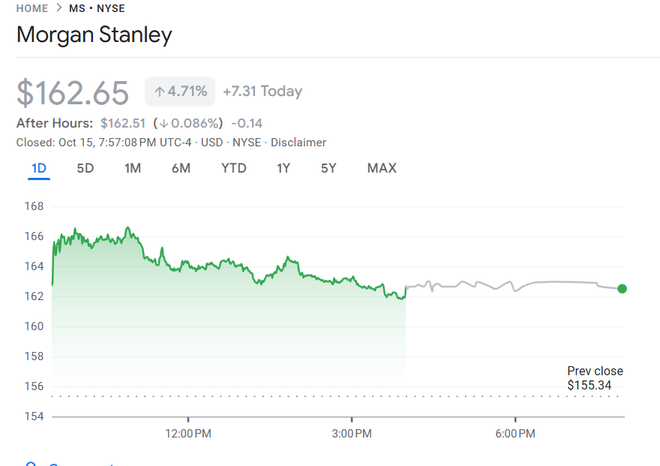This screenshot has width=660, height=466.
Task: Click the MS • NYSE breadcrumb
Action: [97, 9]
